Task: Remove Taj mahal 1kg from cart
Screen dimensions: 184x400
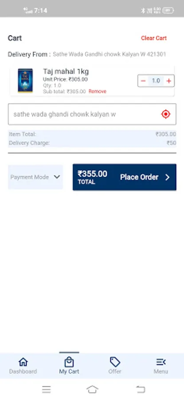Action: (98, 91)
